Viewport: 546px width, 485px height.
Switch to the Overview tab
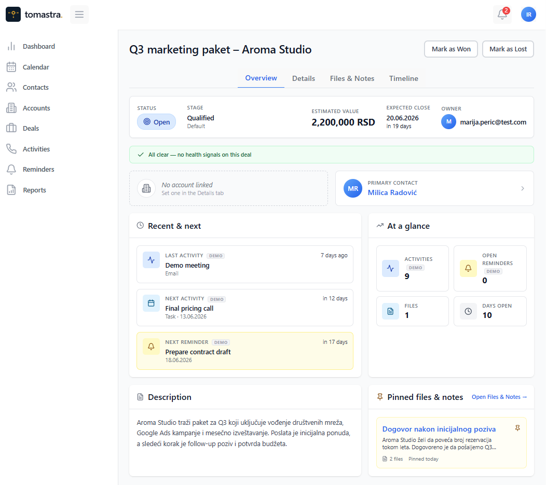(x=261, y=78)
